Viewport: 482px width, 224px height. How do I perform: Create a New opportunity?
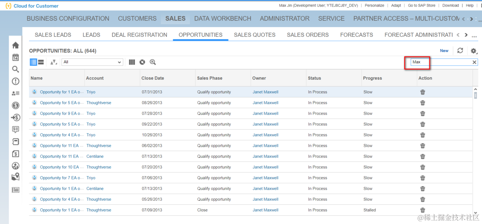pos(444,51)
